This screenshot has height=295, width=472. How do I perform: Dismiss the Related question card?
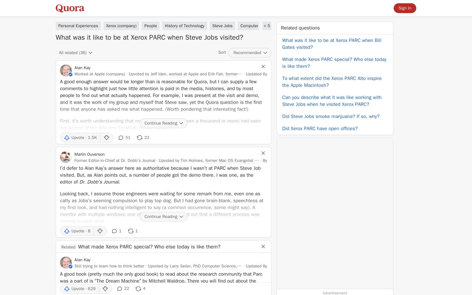pyautogui.click(x=263, y=246)
